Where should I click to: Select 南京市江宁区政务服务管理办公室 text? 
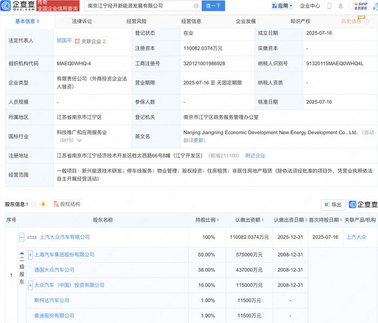(221, 117)
